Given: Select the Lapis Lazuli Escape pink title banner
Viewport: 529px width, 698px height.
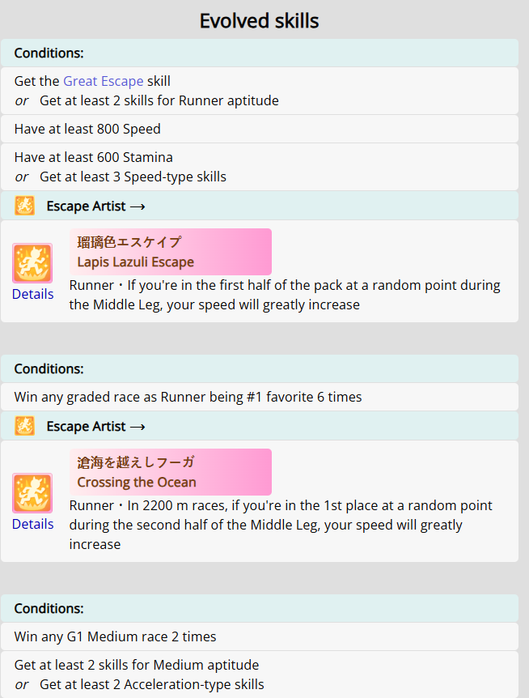Looking at the screenshot, I should coord(170,252).
